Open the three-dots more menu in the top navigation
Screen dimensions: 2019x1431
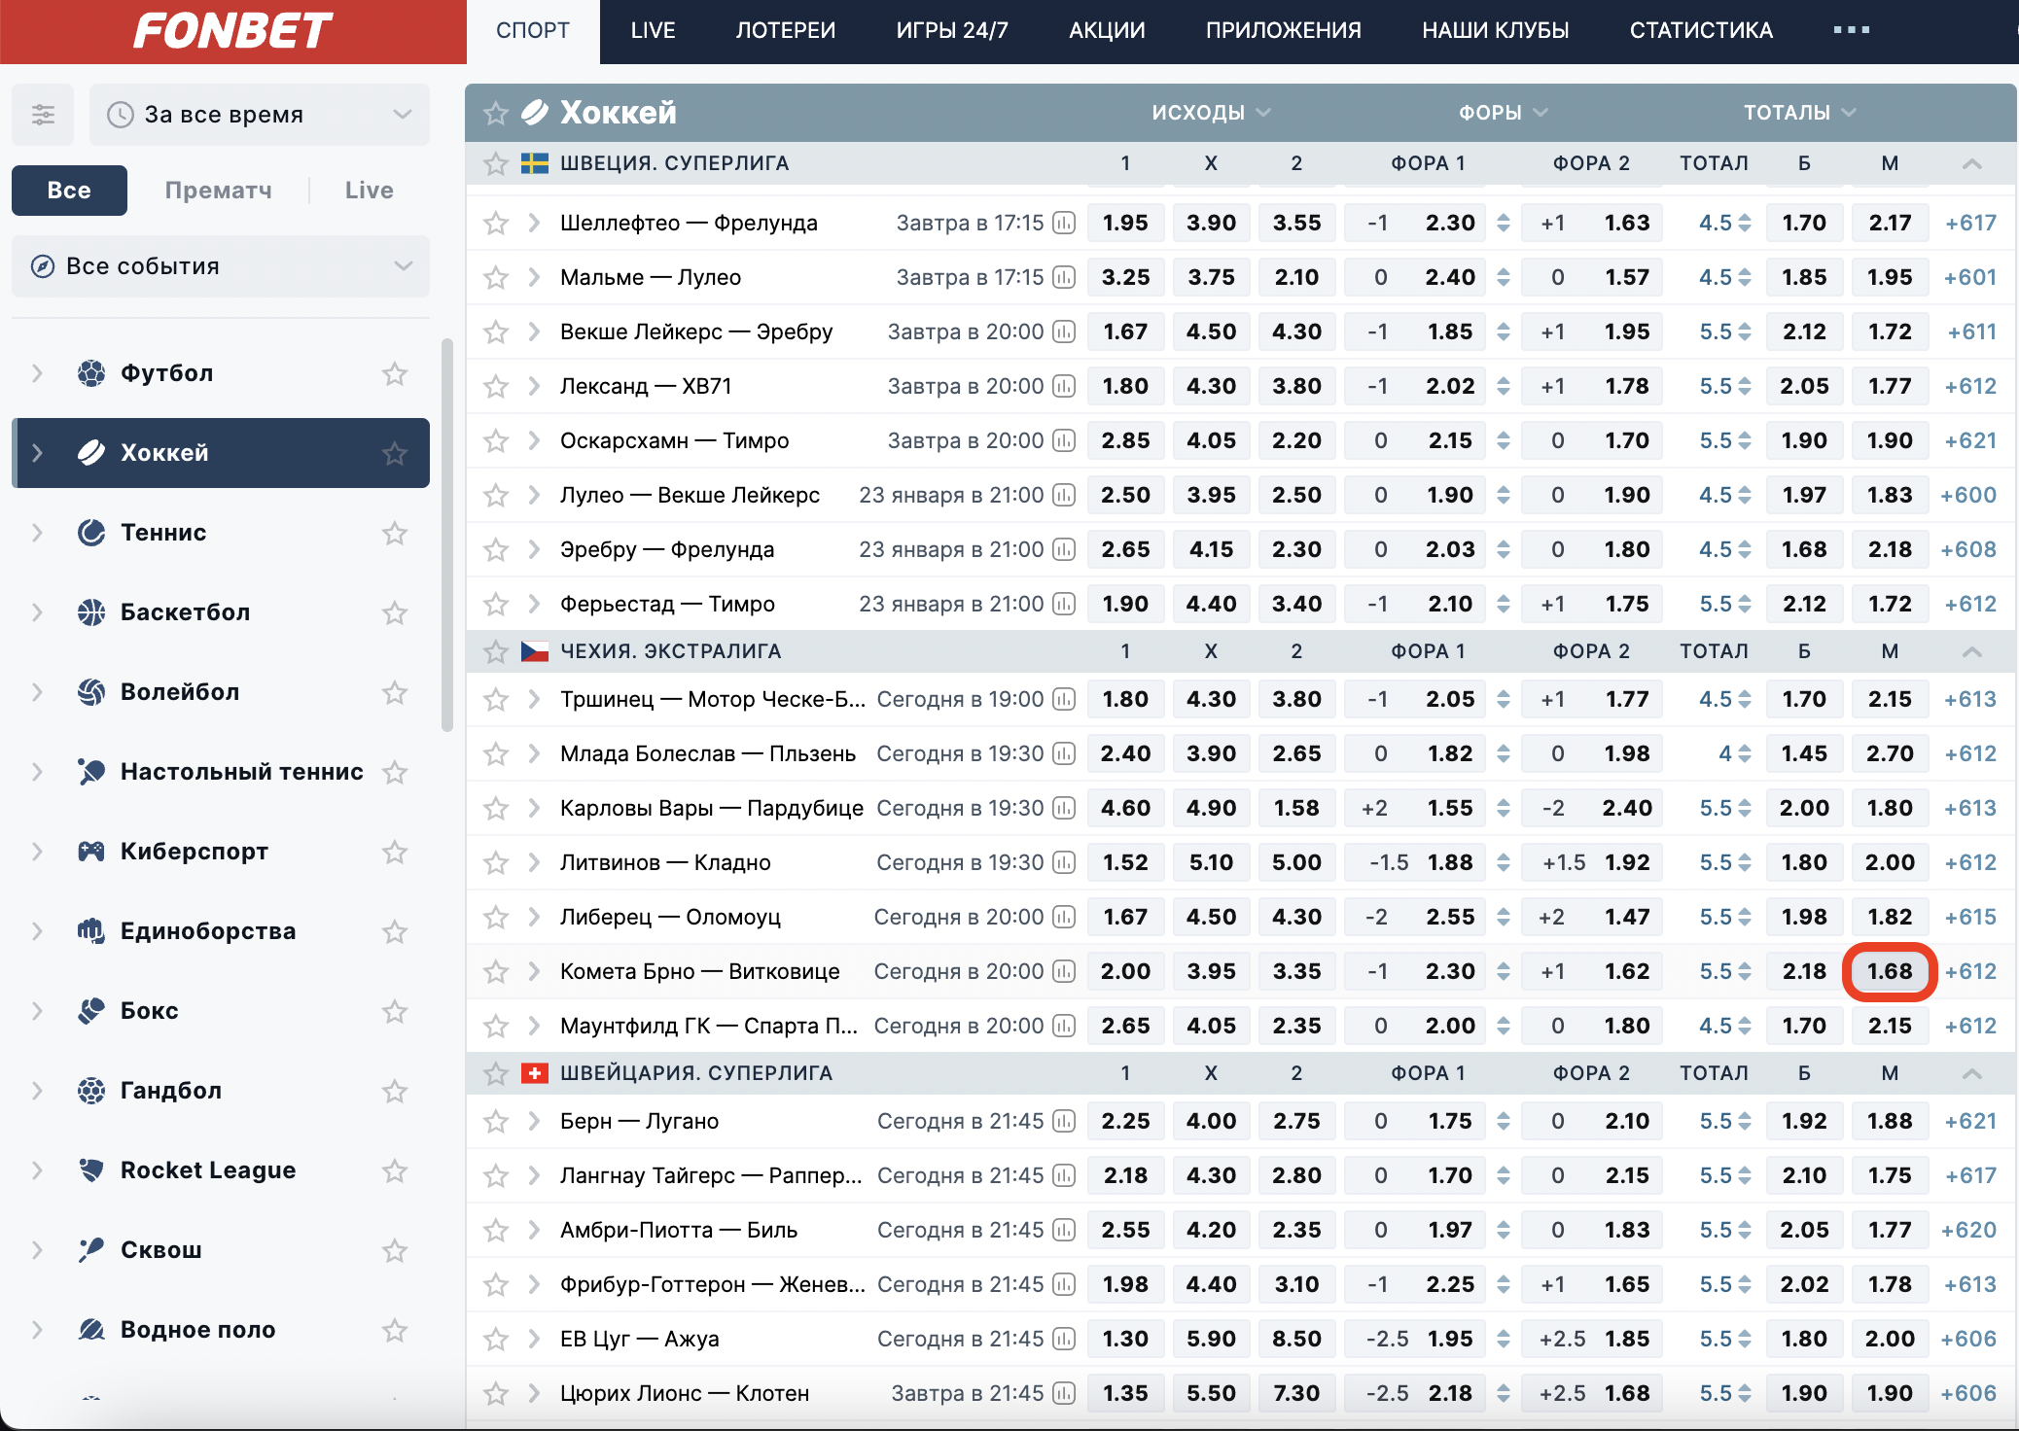click(x=1851, y=30)
